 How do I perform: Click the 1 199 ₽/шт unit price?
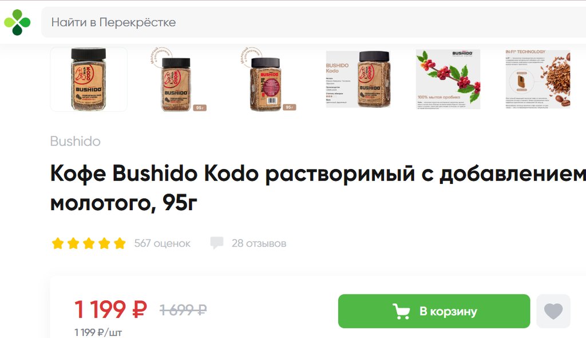pos(98,332)
